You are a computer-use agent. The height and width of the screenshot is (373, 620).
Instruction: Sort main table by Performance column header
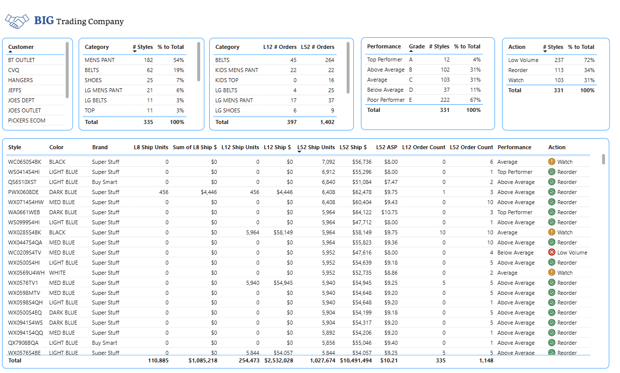coord(514,147)
